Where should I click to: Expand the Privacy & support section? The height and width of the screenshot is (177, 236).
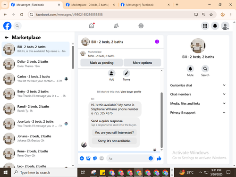click(198, 112)
